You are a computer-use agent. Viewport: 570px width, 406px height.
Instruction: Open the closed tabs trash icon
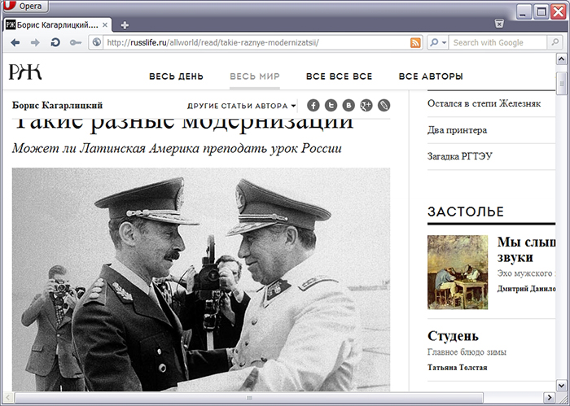(x=555, y=25)
